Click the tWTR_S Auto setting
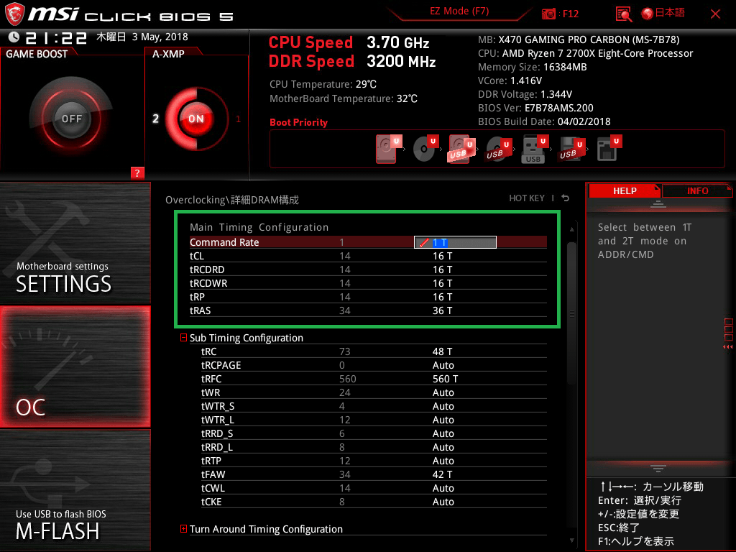Viewport: 736px width, 552px height. 443,406
